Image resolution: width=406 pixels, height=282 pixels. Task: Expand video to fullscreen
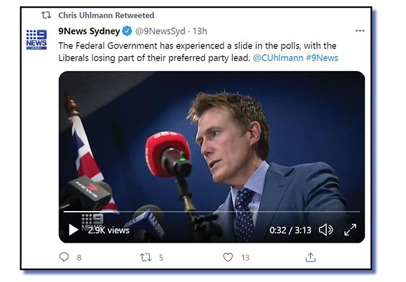(350, 230)
